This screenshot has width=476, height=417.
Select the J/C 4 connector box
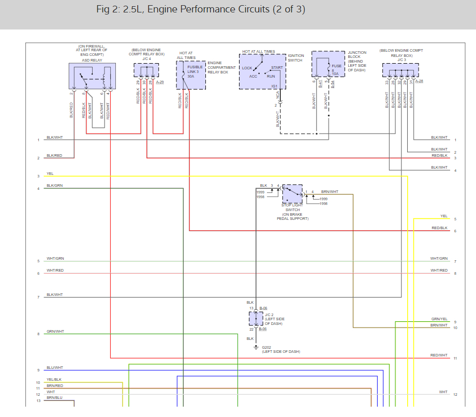pos(146,70)
